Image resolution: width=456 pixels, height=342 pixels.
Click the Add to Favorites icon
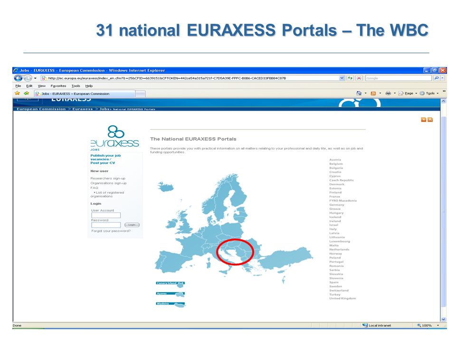pos(27,94)
